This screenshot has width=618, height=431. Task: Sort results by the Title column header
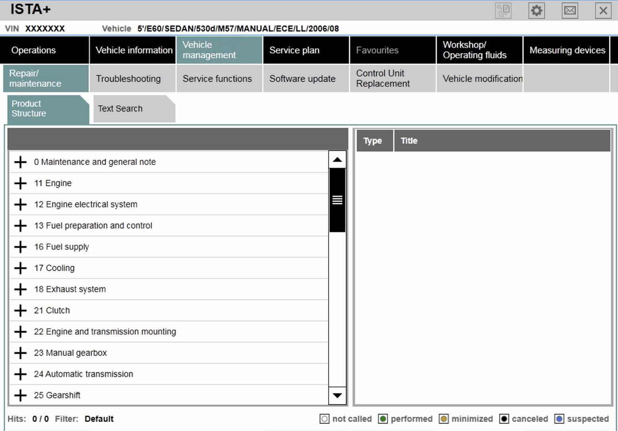pyautogui.click(x=502, y=140)
